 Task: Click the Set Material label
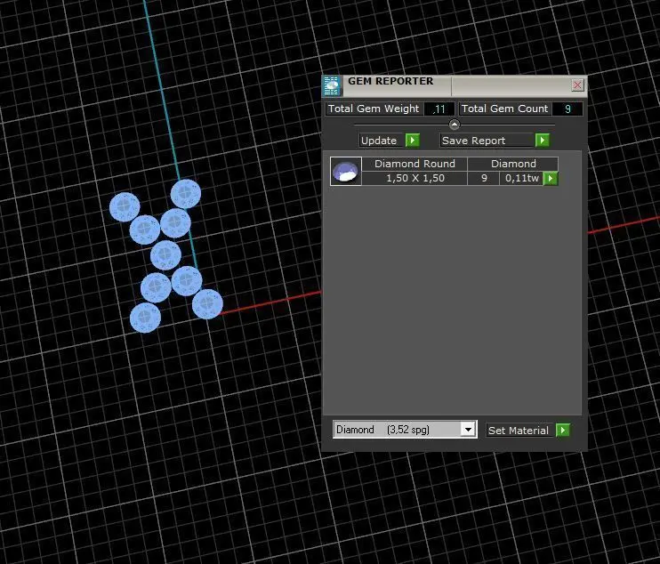[519, 431]
